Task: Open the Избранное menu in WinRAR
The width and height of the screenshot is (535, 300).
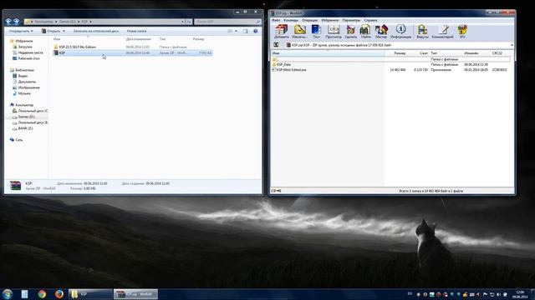Action: pos(330,20)
